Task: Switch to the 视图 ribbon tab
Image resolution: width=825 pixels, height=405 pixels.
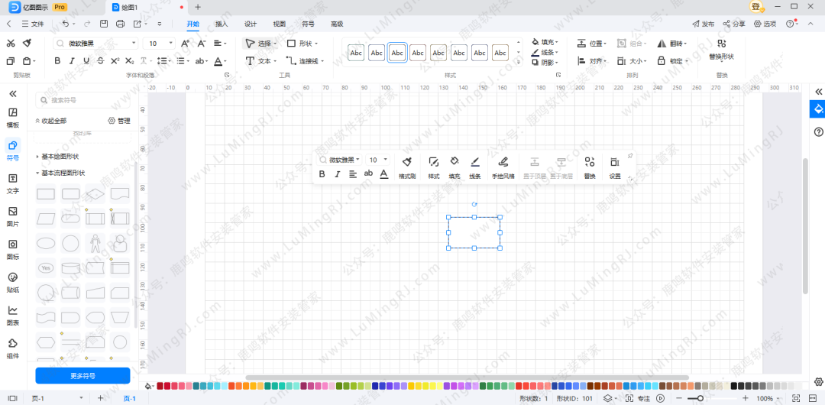Action: tap(279, 24)
